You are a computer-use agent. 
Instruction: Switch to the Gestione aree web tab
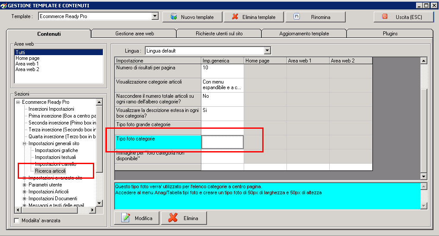134,34
